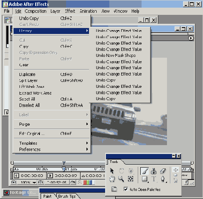The height and width of the screenshot is (199, 203).
Task: Click the Adobe After Effects title bar icon
Action: point(6,4)
